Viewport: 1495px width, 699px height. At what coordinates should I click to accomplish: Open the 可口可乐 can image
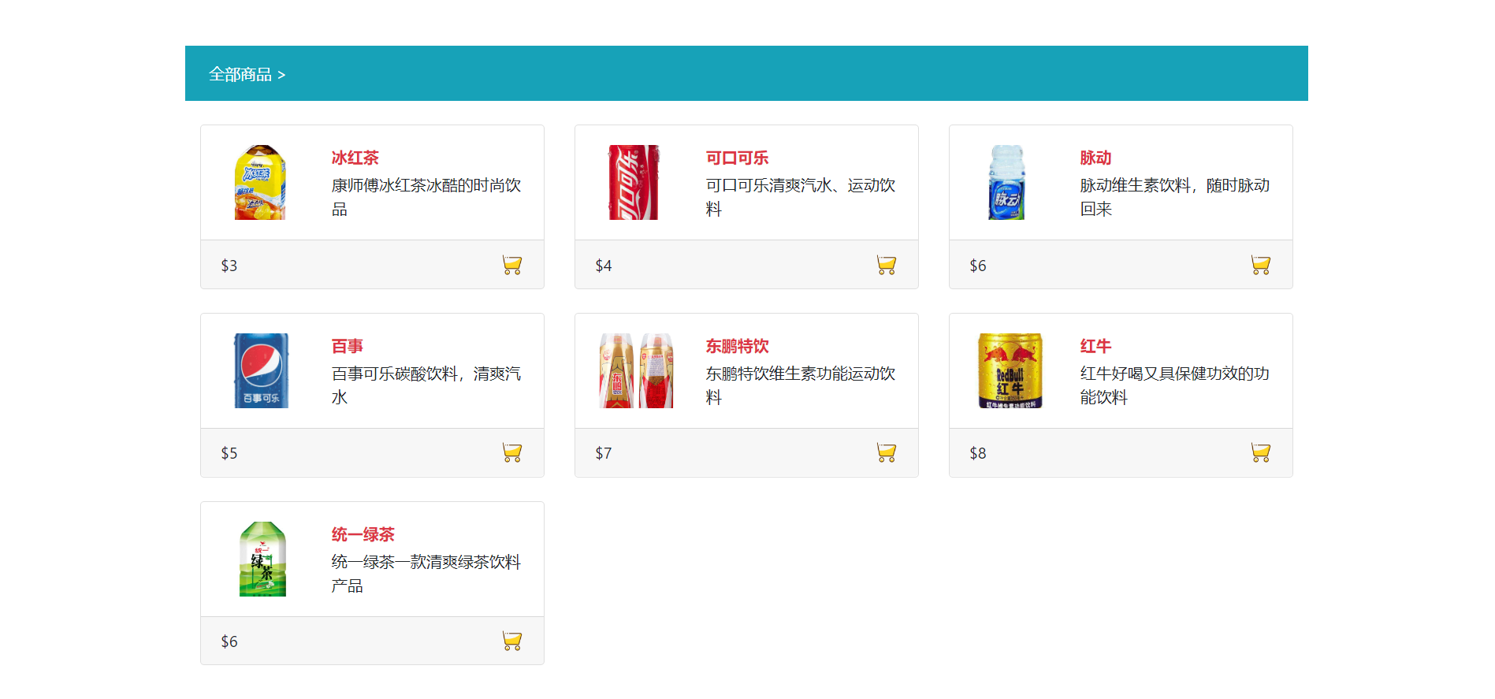tap(634, 182)
